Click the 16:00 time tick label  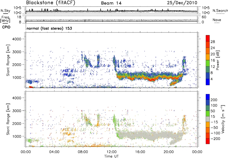click(140, 152)
